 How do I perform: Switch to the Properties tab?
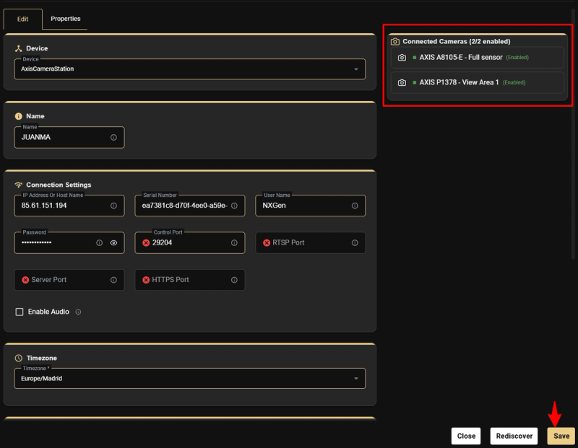coord(65,19)
